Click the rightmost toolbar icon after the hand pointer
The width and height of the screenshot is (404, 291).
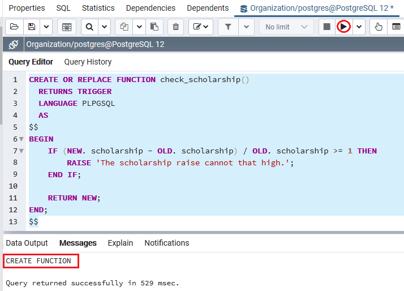tap(396, 27)
